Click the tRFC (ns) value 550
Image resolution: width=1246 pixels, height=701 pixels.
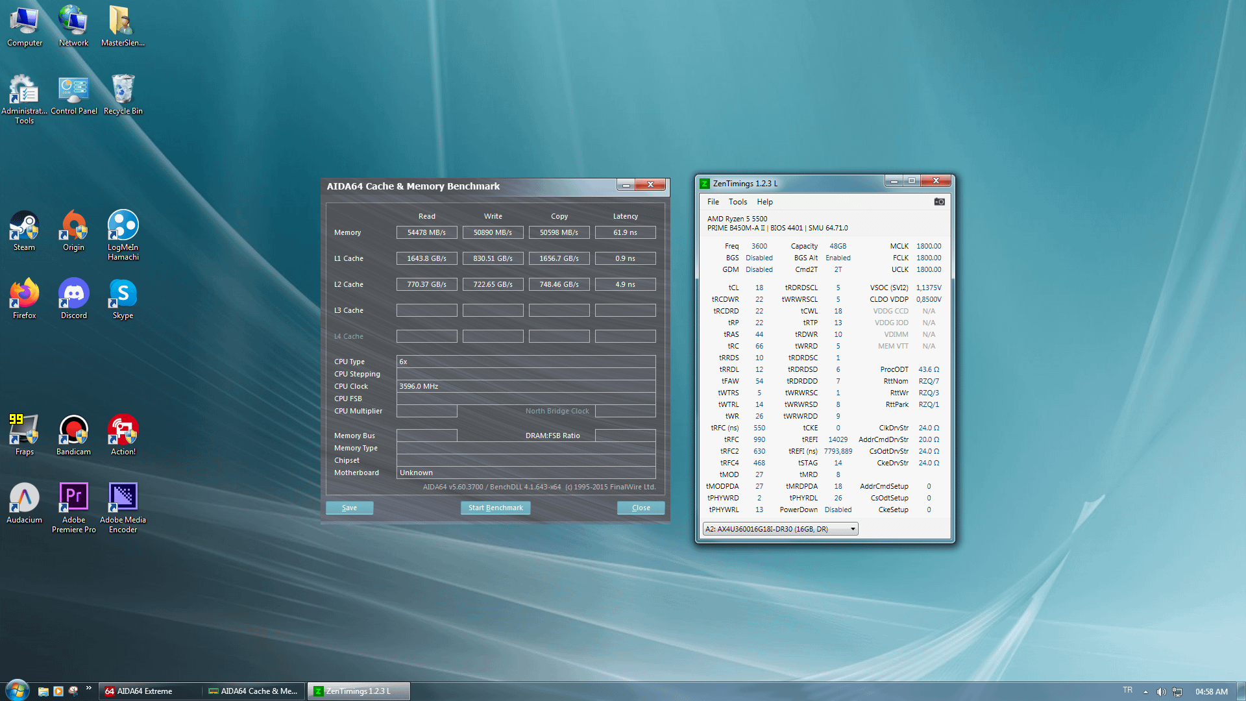759,428
